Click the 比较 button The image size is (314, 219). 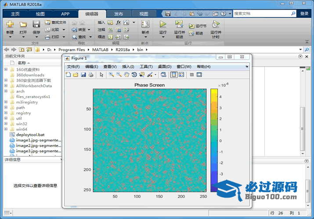tap(52, 29)
